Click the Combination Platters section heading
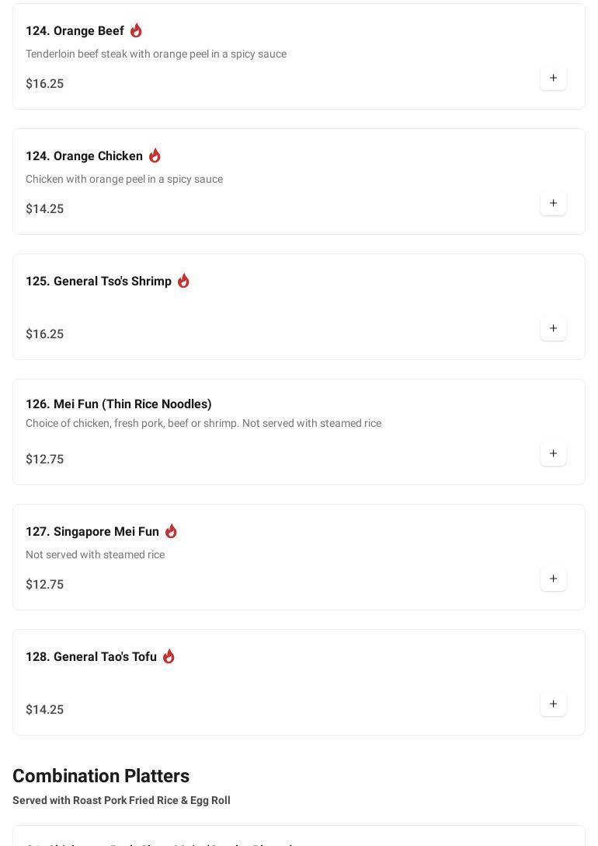The image size is (598, 846). pos(101,776)
